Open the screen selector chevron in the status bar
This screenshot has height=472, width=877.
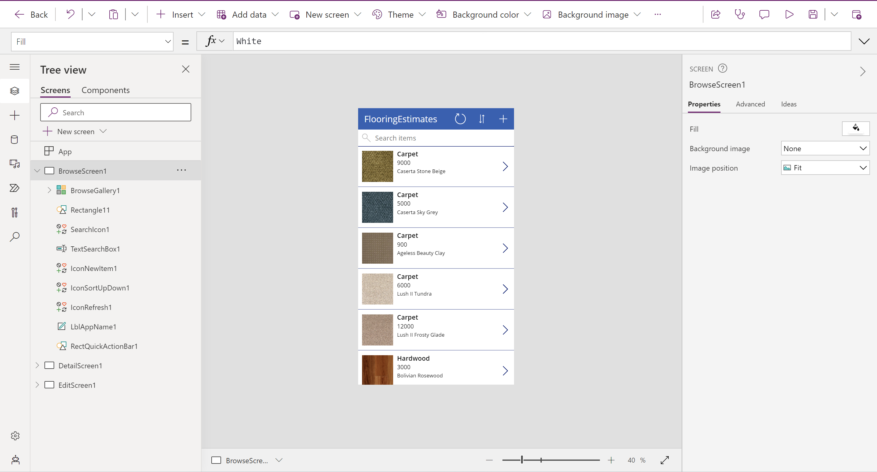click(279, 460)
